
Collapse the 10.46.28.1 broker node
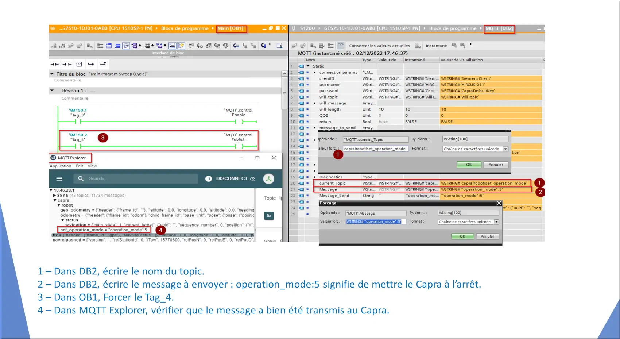51,190
